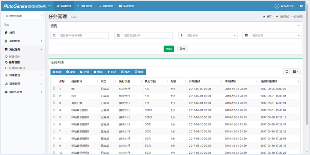Image resolution: width=310 pixels, height=155 pixels.
Task: Click the home icon in breadcrumb
Action: 264,17
